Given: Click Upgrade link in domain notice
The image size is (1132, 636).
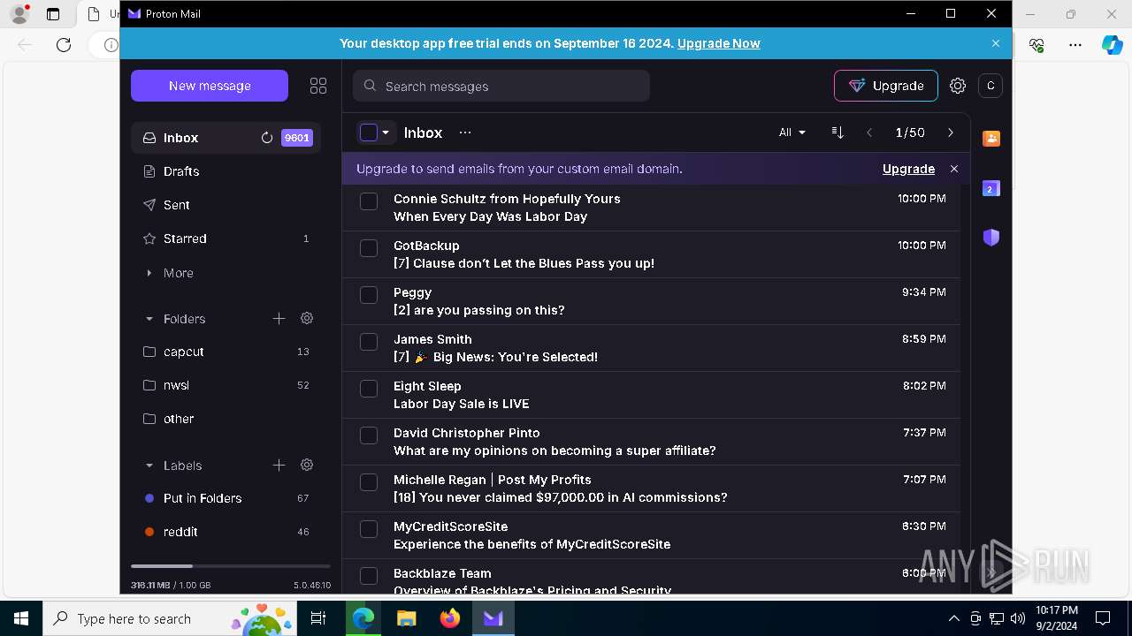Looking at the screenshot, I should 908,169.
